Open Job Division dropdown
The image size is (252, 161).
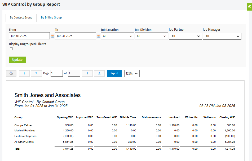[x=151, y=36]
